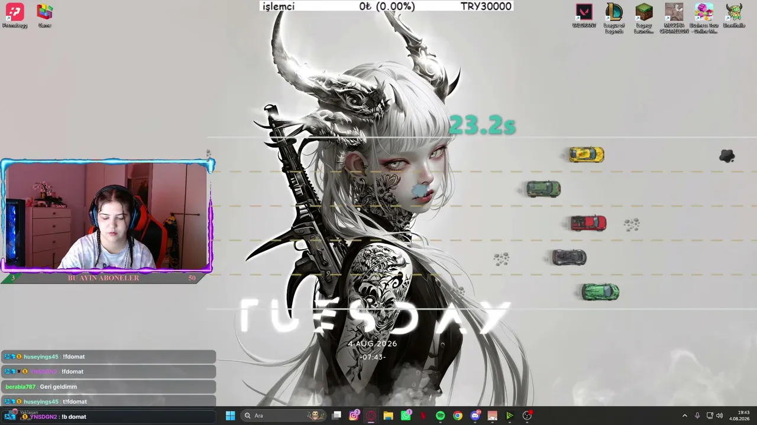The height and width of the screenshot is (425, 757).
Task: Open File Explorer from the taskbar
Action: tap(388, 416)
